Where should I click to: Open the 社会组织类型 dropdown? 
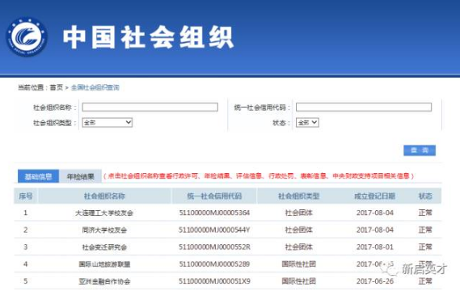[107, 122]
